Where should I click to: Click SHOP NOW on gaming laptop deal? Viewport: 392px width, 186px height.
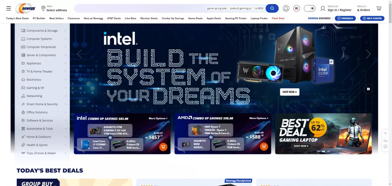point(300,146)
